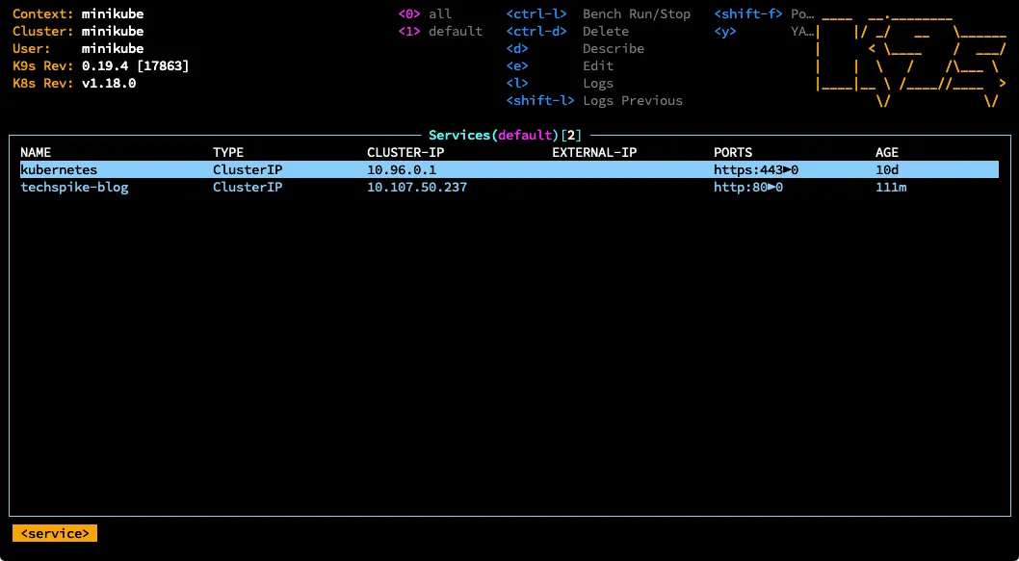Click the User minikube entry

pos(78,49)
